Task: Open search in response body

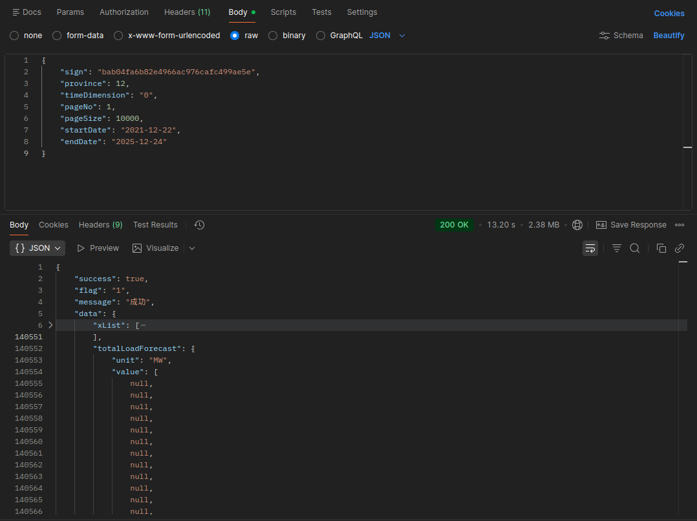Action: click(x=635, y=248)
